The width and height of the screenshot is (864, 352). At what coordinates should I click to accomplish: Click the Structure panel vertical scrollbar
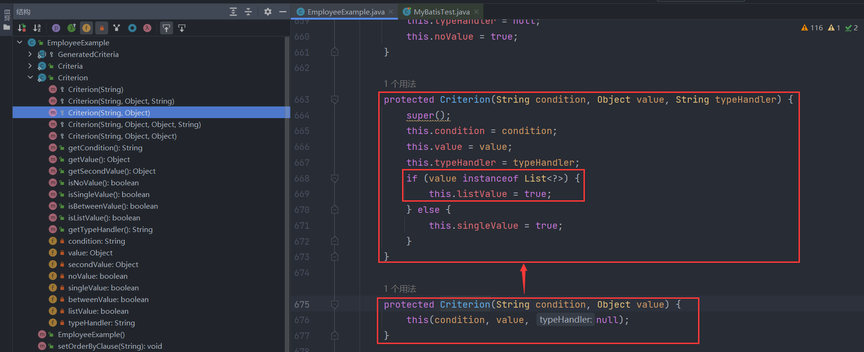click(287, 194)
